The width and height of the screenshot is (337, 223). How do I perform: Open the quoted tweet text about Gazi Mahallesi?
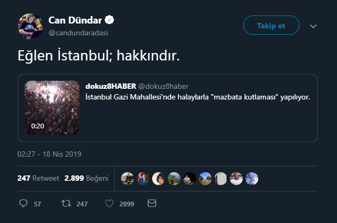(x=198, y=97)
